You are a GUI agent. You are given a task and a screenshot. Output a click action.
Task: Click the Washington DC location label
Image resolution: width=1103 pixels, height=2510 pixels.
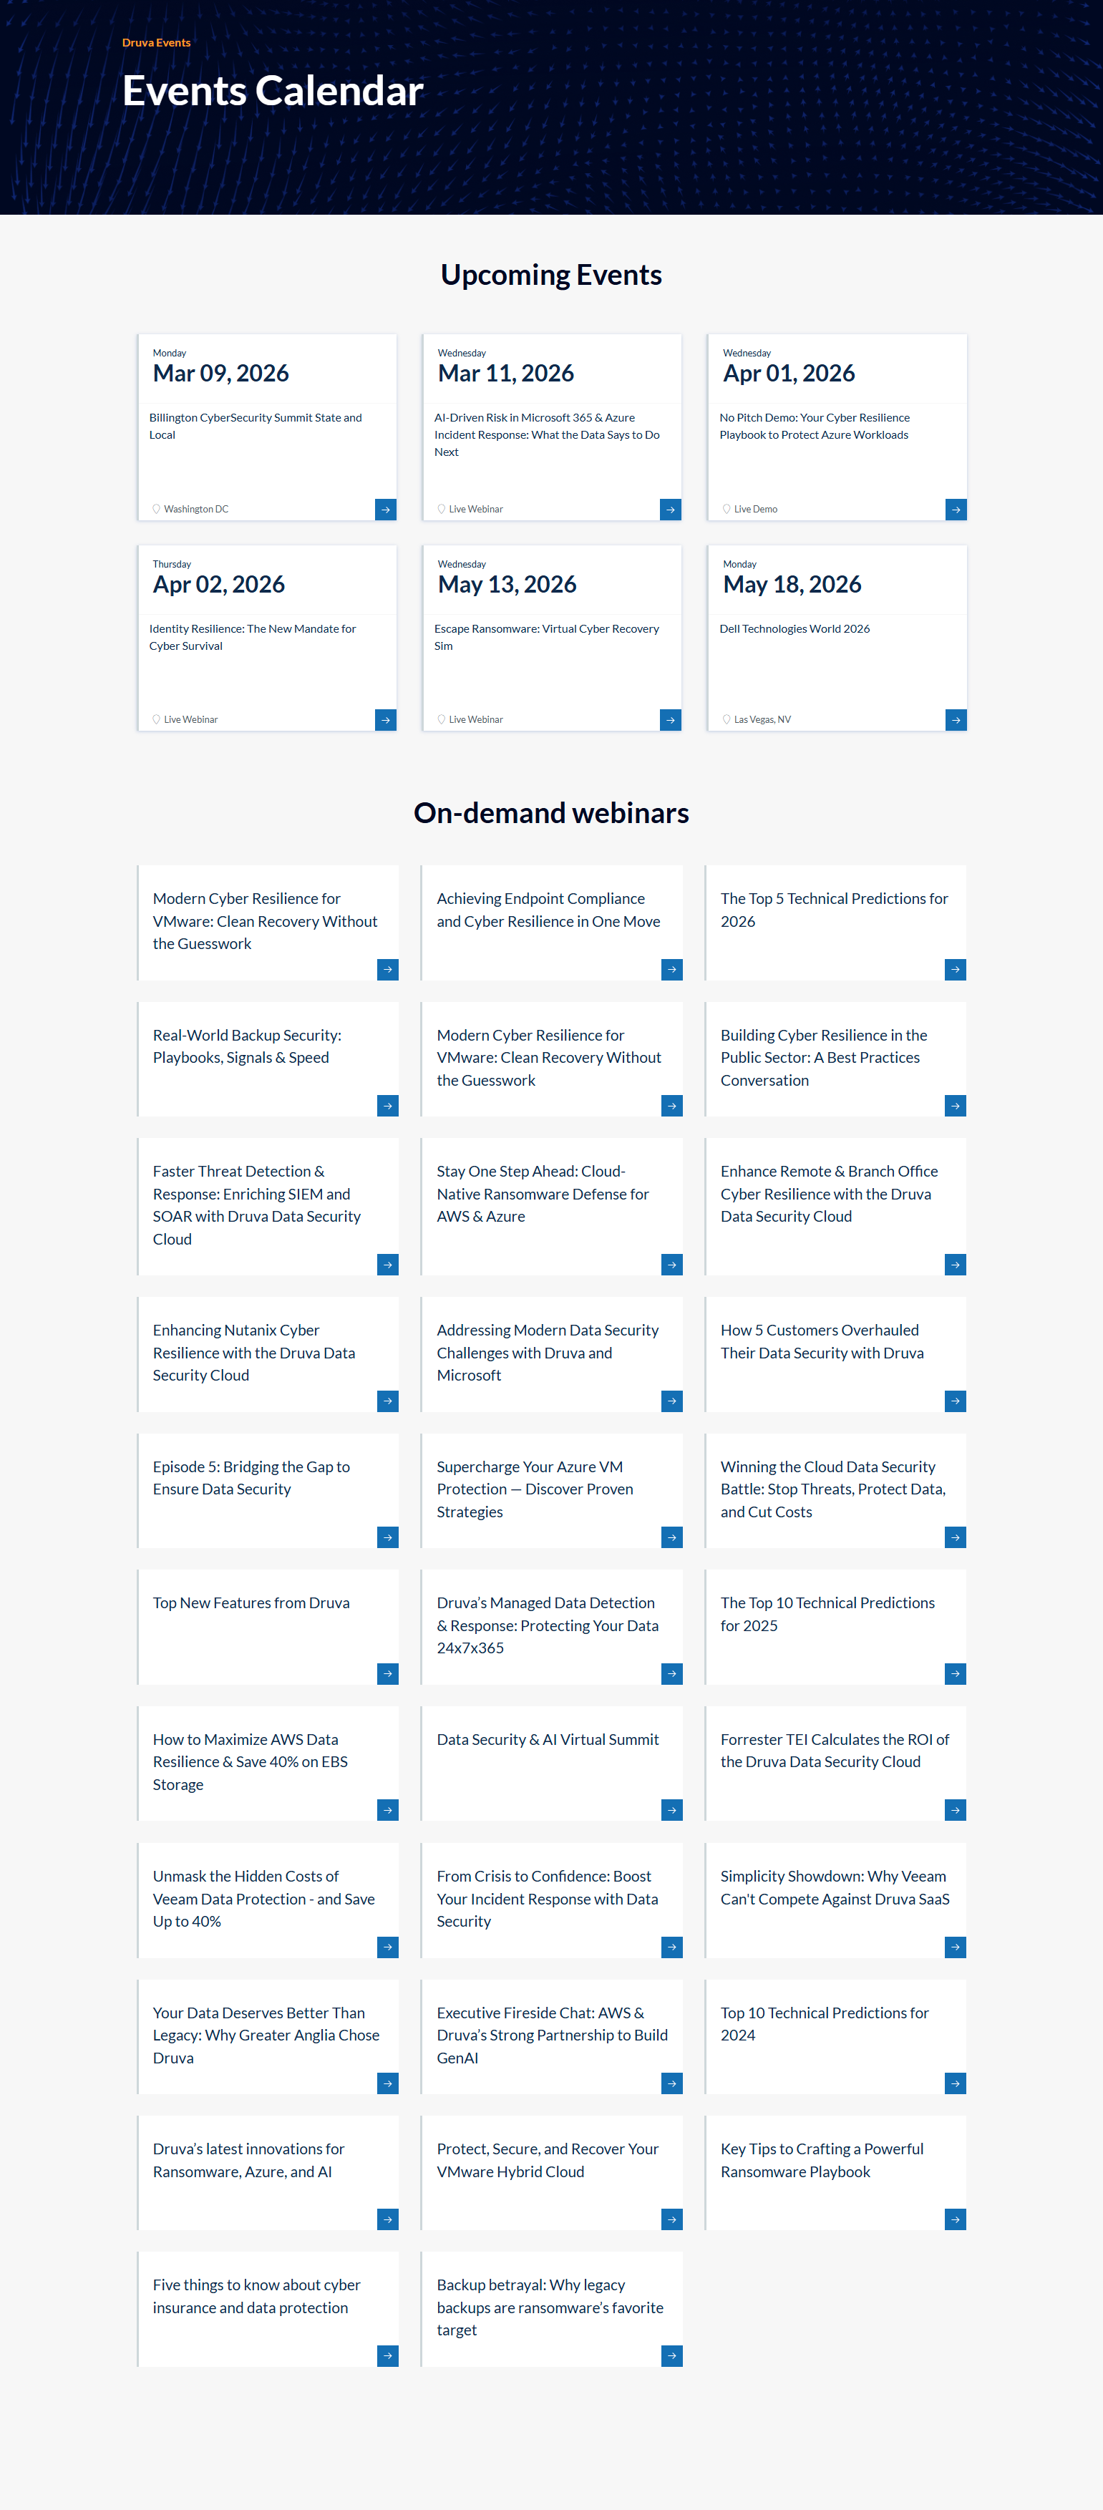[x=196, y=510]
